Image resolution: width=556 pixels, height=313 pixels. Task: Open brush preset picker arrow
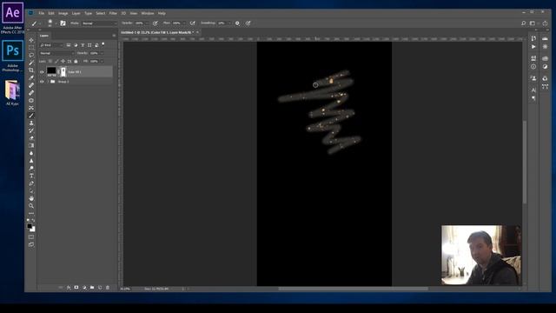(x=56, y=23)
